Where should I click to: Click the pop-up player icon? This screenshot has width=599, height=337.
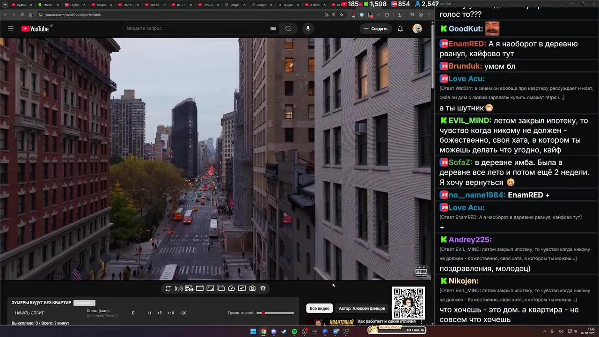221,288
